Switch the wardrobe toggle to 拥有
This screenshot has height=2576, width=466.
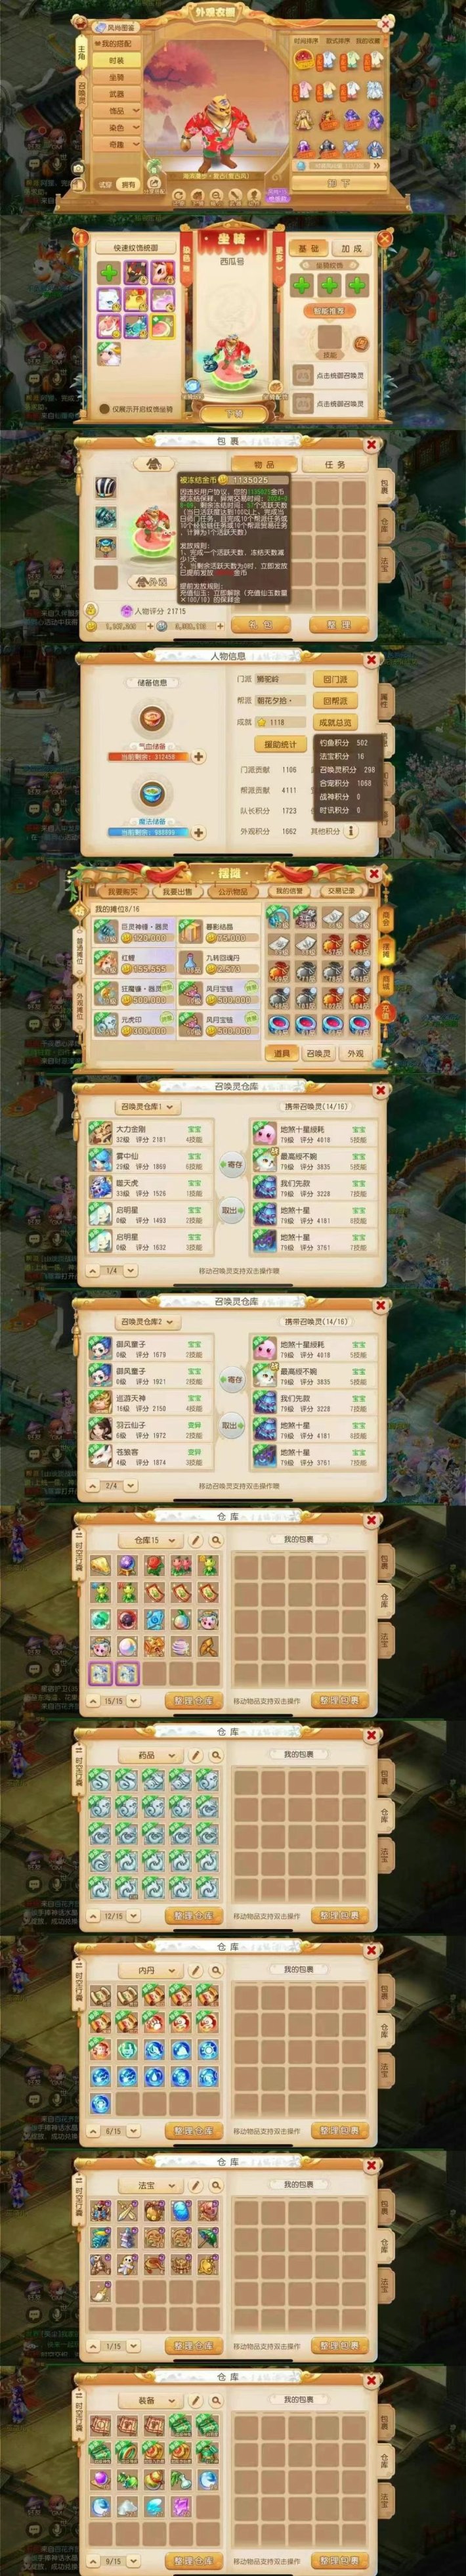[x=128, y=185]
